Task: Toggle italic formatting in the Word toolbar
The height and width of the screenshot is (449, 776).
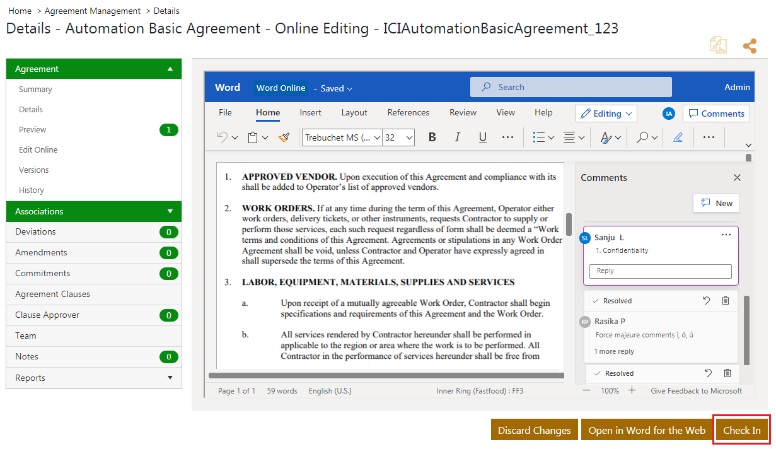Action: [457, 137]
